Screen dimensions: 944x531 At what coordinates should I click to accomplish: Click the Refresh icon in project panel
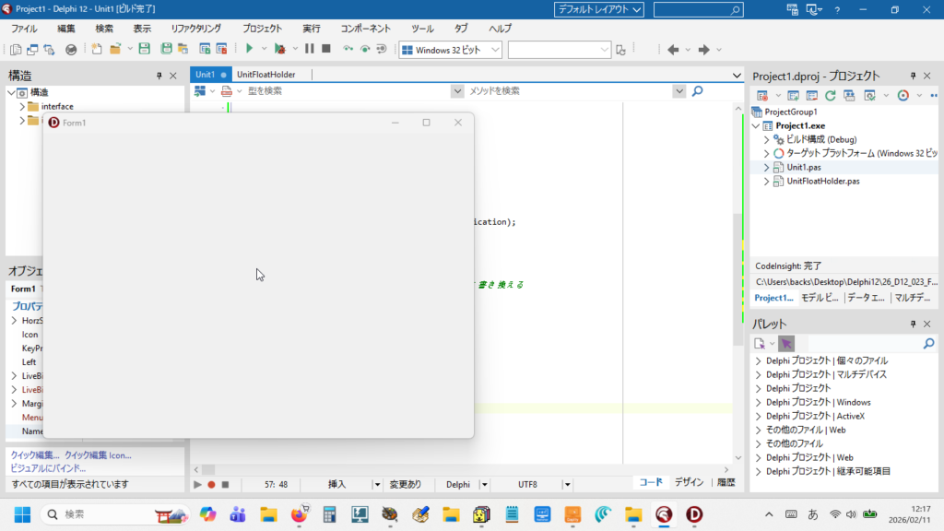[x=830, y=95]
